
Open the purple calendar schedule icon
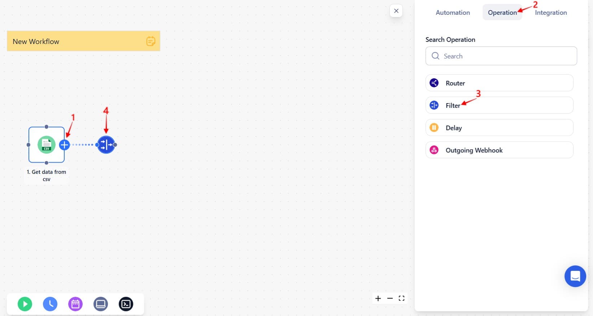click(75, 304)
